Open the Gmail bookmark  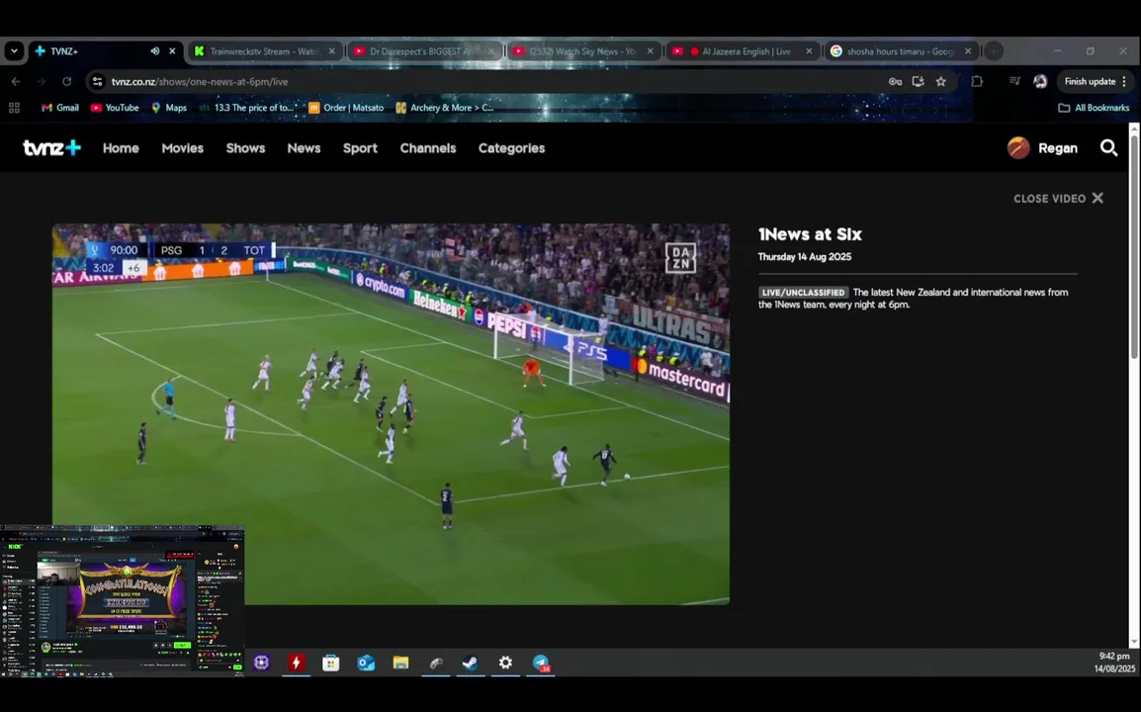59,108
